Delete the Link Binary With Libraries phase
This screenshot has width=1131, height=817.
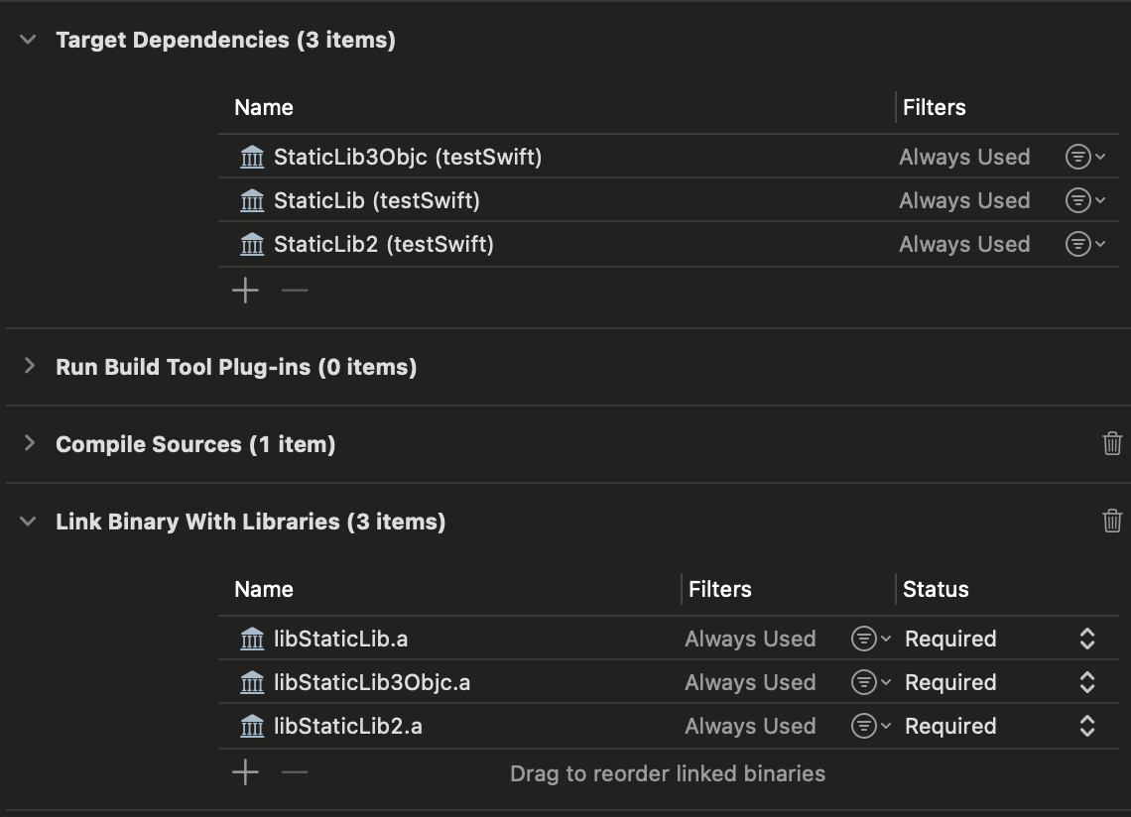(1112, 521)
